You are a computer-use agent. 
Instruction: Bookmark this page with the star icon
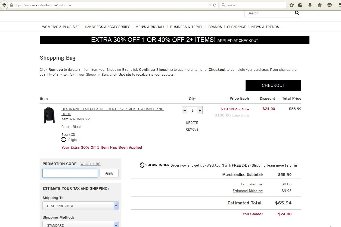coord(292,5)
